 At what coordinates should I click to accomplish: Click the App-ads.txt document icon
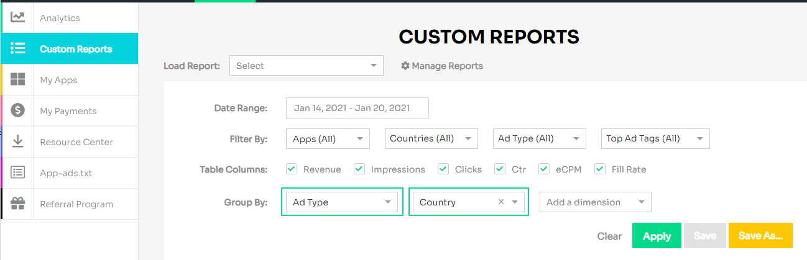(x=18, y=173)
